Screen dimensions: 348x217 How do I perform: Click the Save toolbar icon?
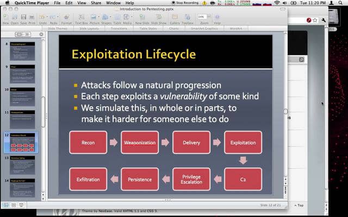[x=23, y=17]
